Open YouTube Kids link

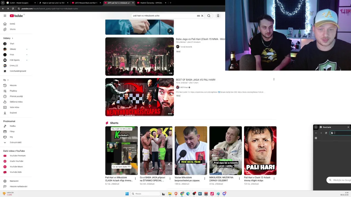click(x=16, y=172)
